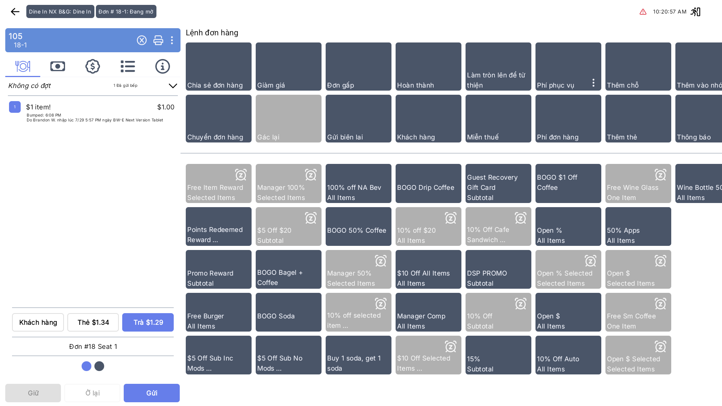Open the three-dot menu in order header
Viewport: 722px width, 406px height.
[172, 40]
